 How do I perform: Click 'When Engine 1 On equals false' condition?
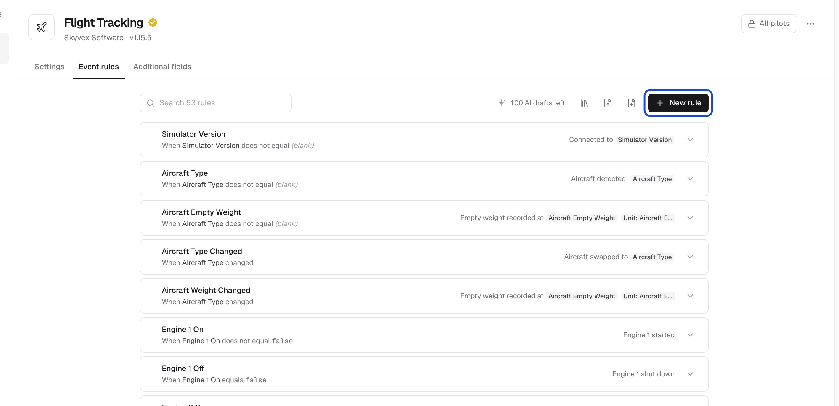[214, 380]
